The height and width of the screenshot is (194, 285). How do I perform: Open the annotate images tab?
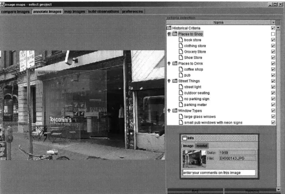point(47,12)
